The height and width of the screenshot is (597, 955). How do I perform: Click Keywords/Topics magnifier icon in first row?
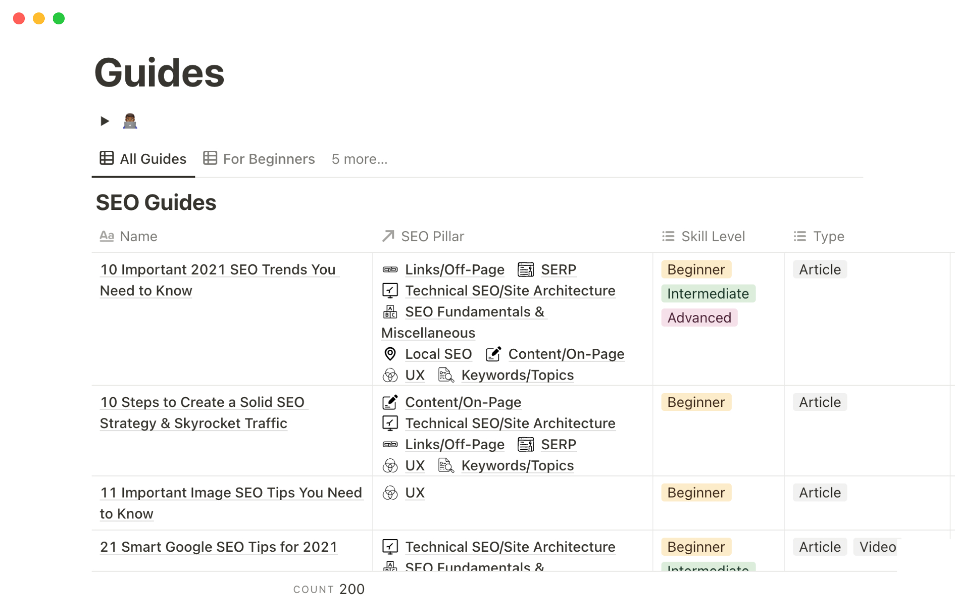446,375
